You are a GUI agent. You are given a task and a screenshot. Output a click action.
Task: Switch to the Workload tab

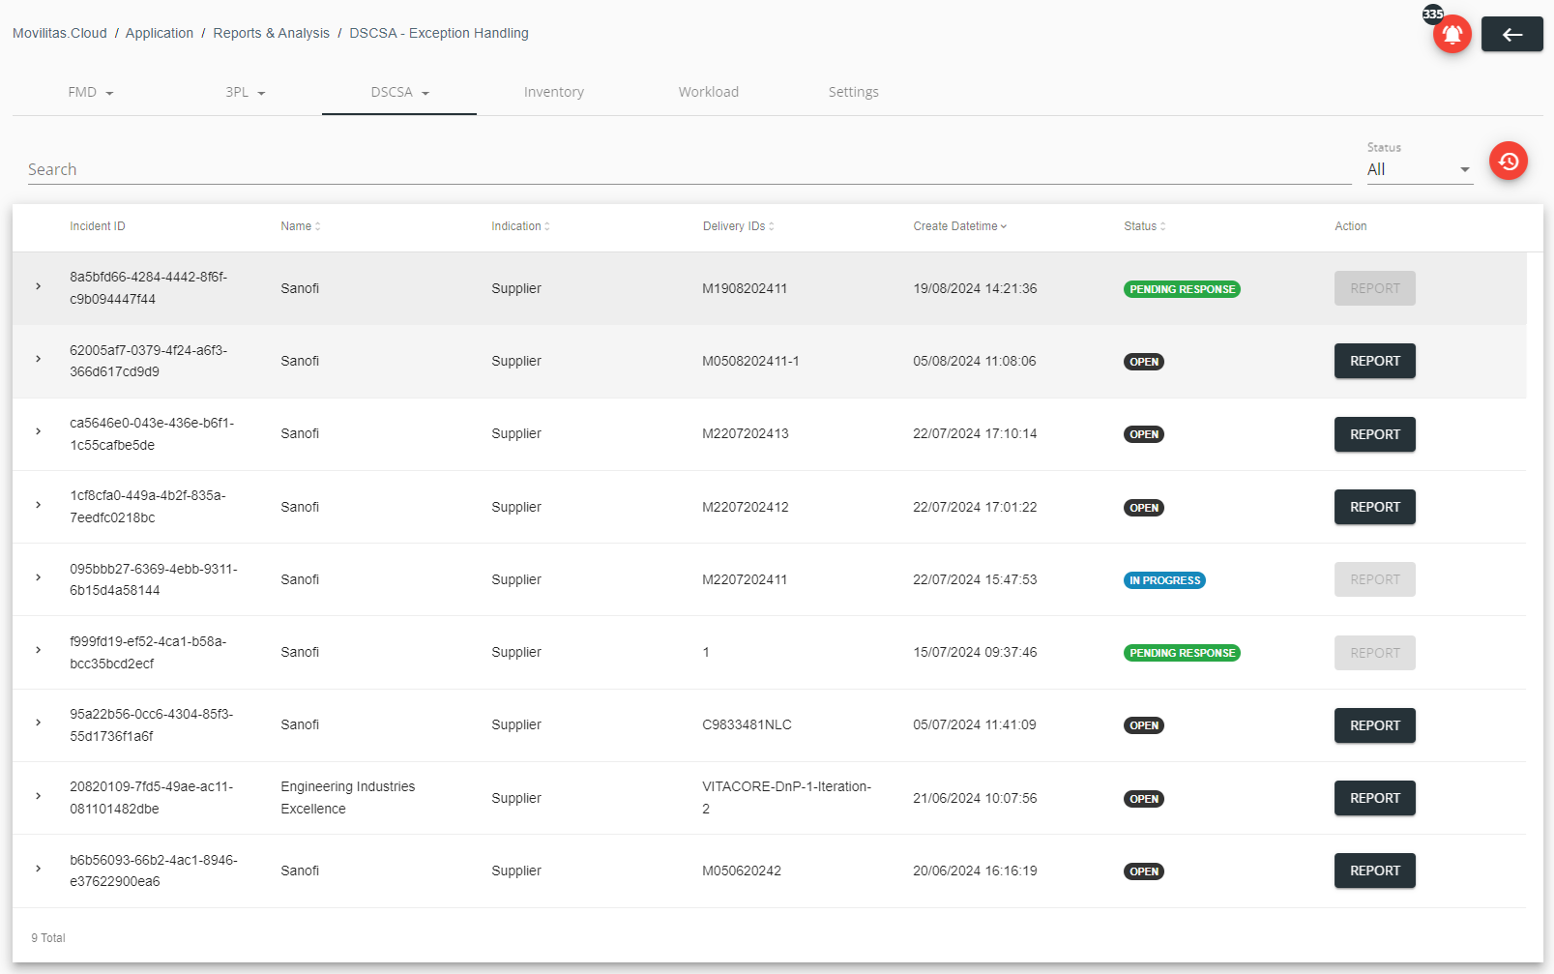709,92
